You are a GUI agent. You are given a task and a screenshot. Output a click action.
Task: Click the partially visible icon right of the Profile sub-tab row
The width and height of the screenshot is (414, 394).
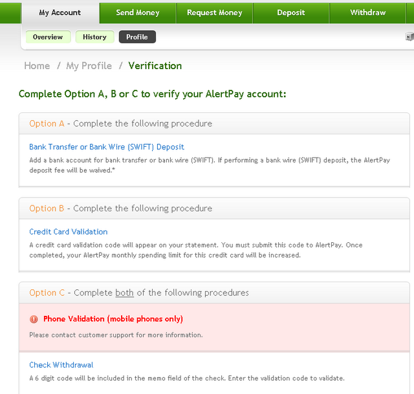point(409,37)
